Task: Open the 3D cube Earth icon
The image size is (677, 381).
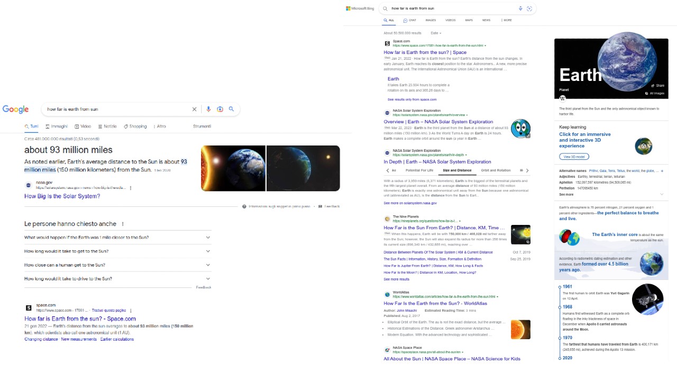Action: pyautogui.click(x=644, y=146)
